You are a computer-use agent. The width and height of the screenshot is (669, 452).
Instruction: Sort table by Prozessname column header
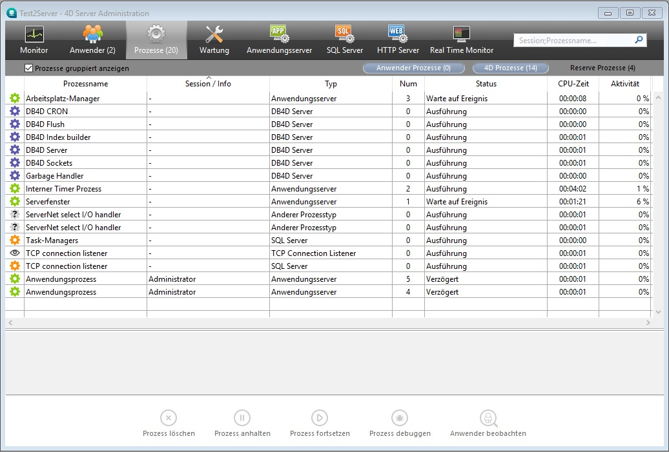tap(85, 84)
